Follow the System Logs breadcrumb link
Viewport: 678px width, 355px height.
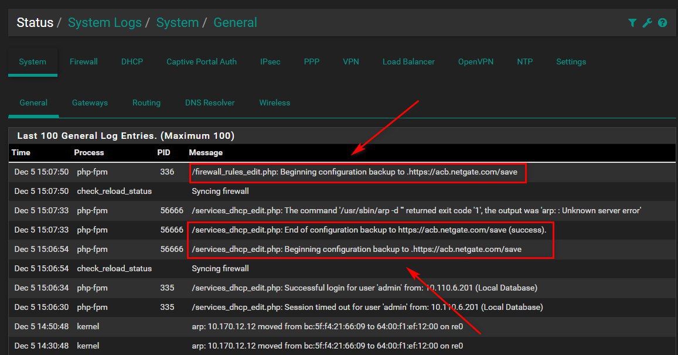105,22
